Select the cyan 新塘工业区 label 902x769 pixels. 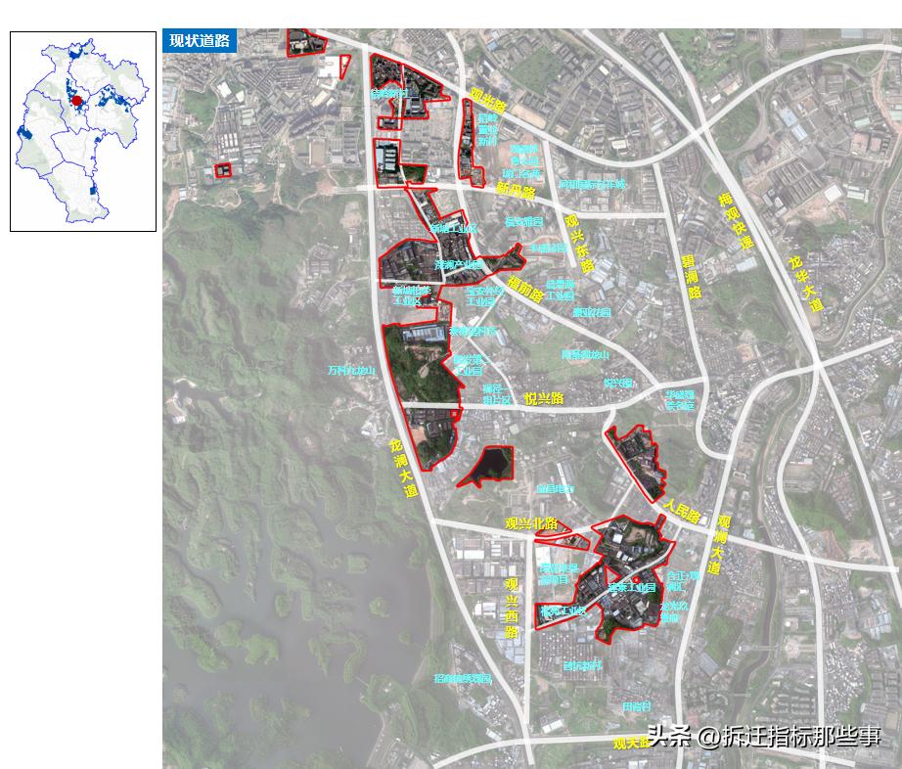[453, 229]
